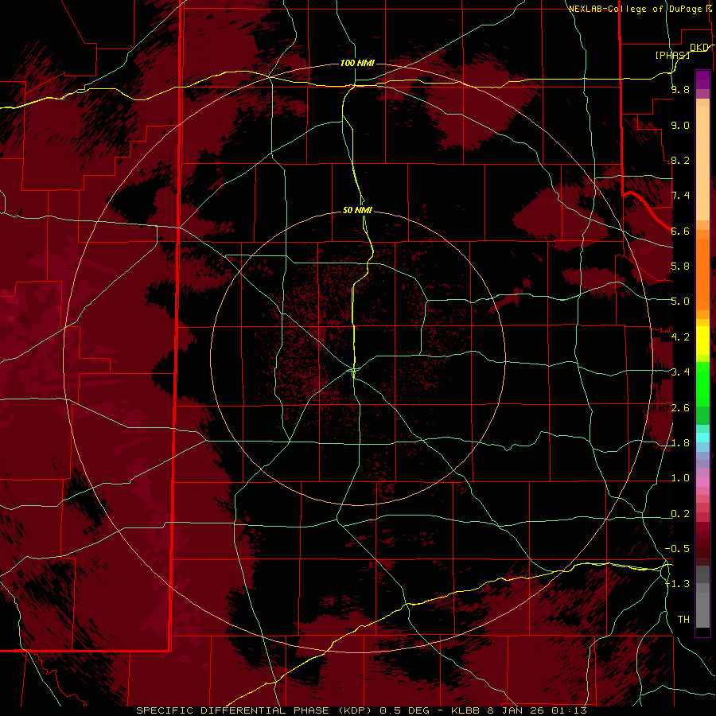This screenshot has height=716, width=716.
Task: Click the 5.8 colorbar scale label
Action: pyautogui.click(x=680, y=267)
